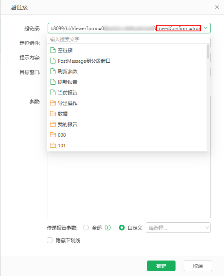This screenshot has height=276, width=224.
Task: Select the 自定义 radio option
Action: [122, 228]
